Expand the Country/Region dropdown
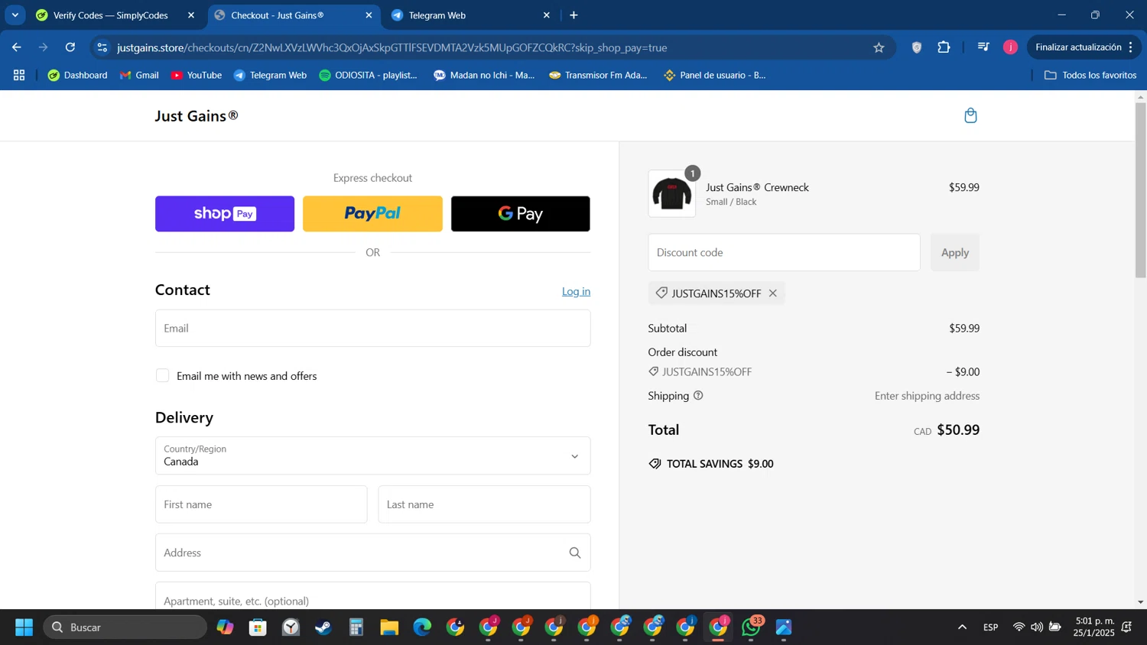Screen dimensions: 1147x645 (x=372, y=455)
